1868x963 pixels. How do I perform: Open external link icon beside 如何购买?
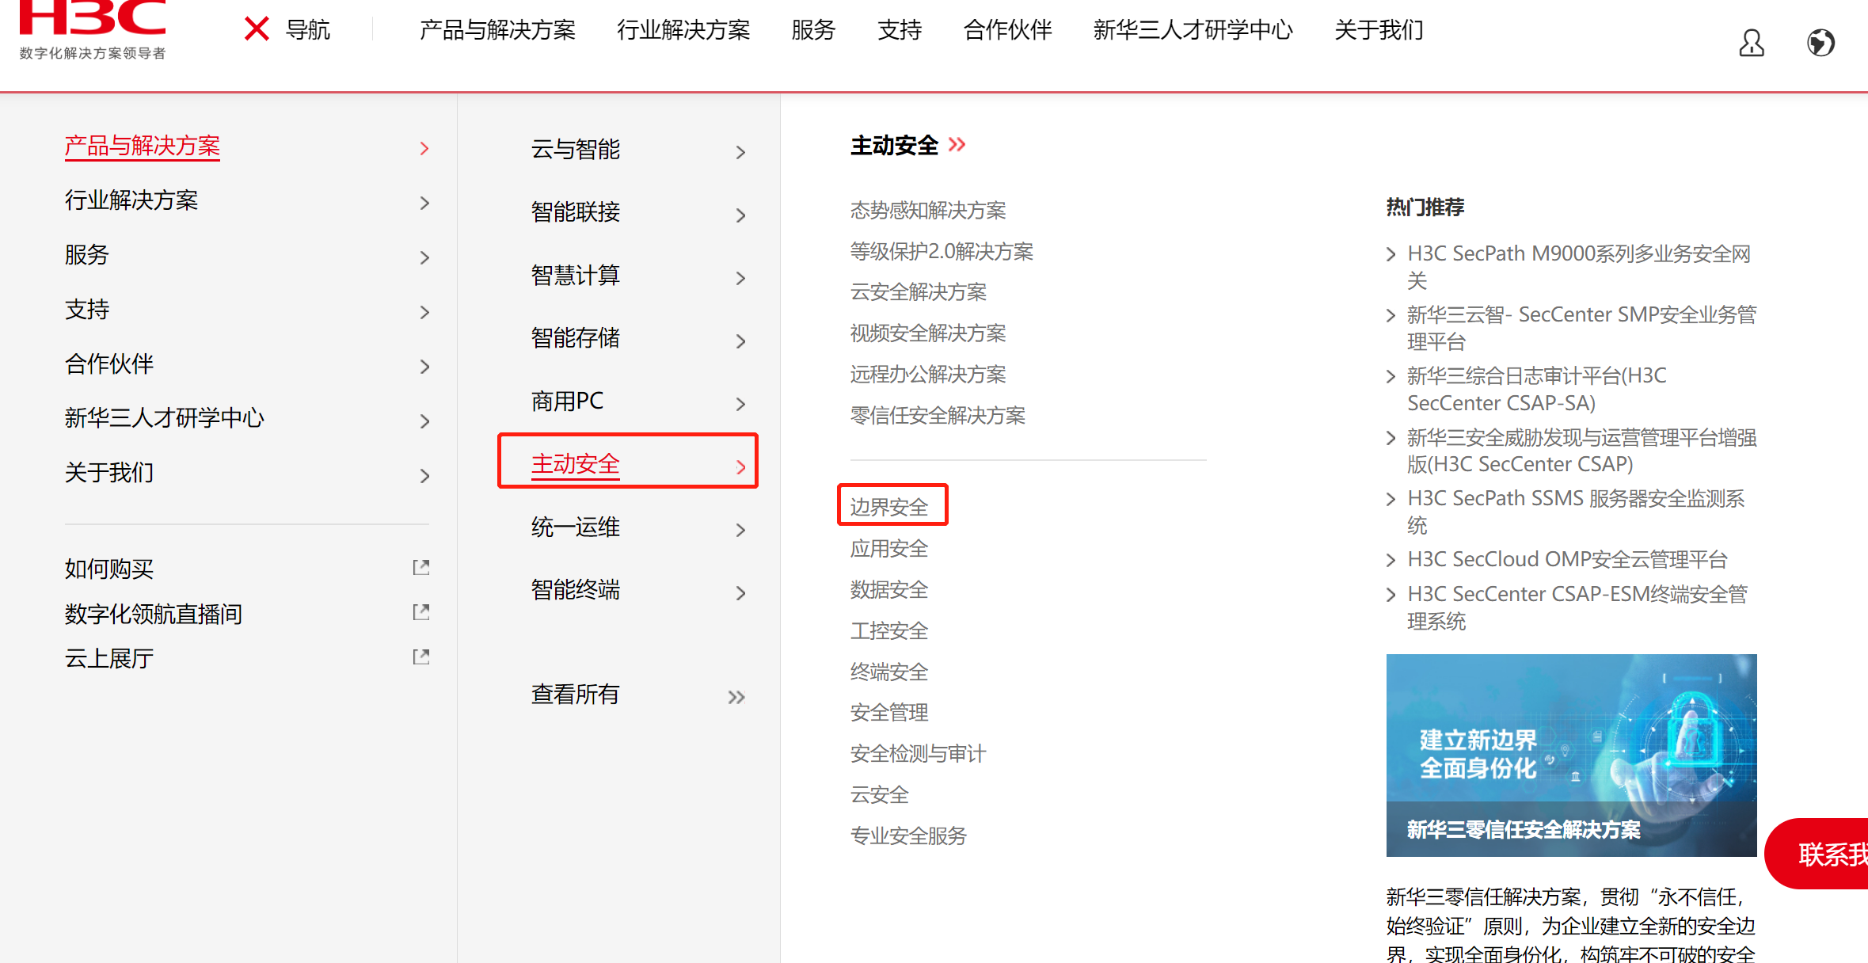pos(421,567)
